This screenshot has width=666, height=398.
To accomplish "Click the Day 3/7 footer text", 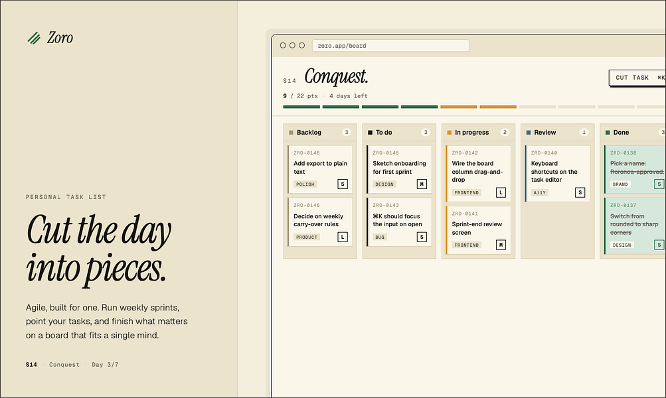I will click(x=106, y=364).
